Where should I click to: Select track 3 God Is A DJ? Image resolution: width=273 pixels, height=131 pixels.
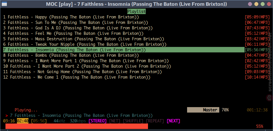tap(78, 28)
